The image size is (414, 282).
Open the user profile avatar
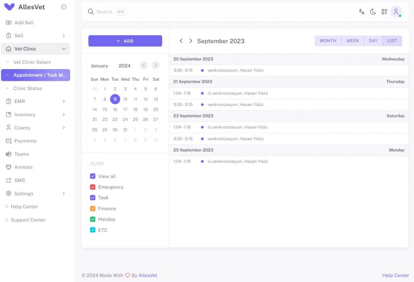pos(396,12)
